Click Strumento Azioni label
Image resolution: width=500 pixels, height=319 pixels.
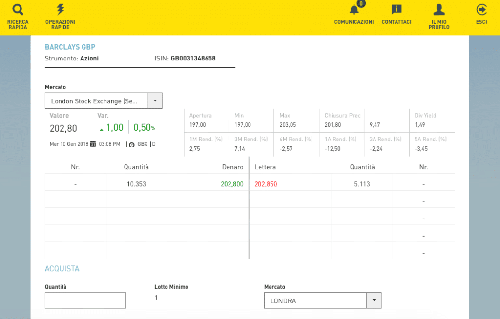72,59
